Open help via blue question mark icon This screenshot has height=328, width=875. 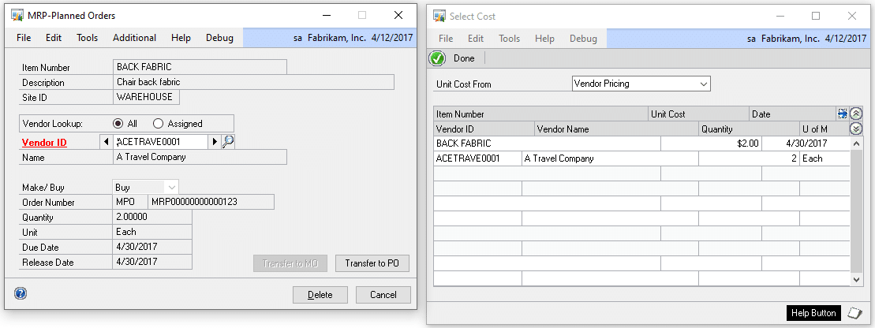coord(21,293)
